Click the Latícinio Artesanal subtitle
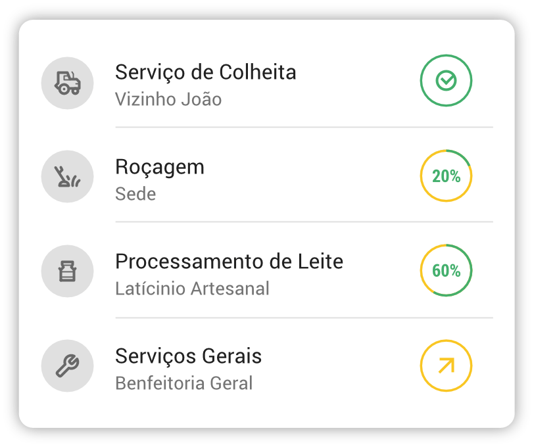The image size is (534, 447). 192,289
